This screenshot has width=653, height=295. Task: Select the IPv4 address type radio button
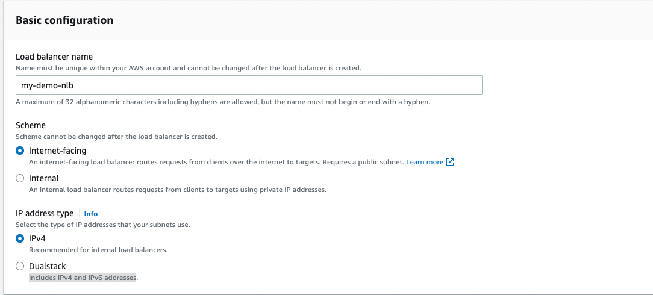click(20, 238)
